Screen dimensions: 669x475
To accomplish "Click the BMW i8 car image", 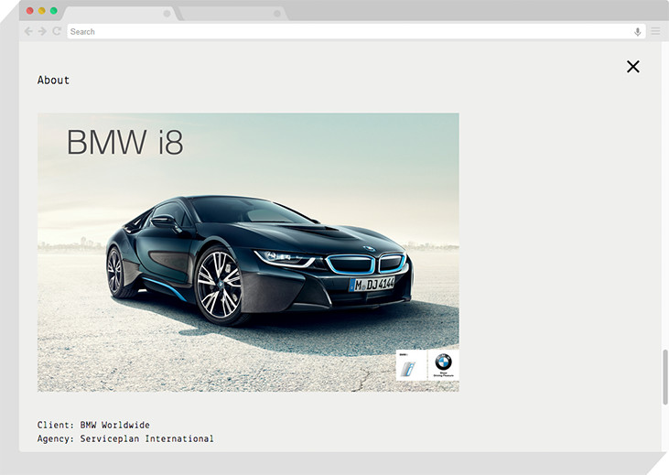I will [248, 253].
